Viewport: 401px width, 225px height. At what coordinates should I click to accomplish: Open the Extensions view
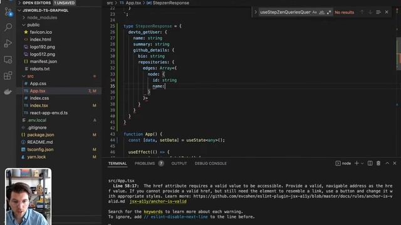pos(8,76)
